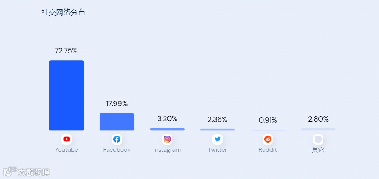This screenshot has height=179, width=379.
Task: Click the 3.20% value label
Action: [x=167, y=118]
